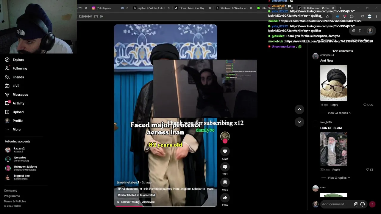The width and height of the screenshot is (381, 214).
Task: Click the video progress bar at bottom
Action: (165, 206)
